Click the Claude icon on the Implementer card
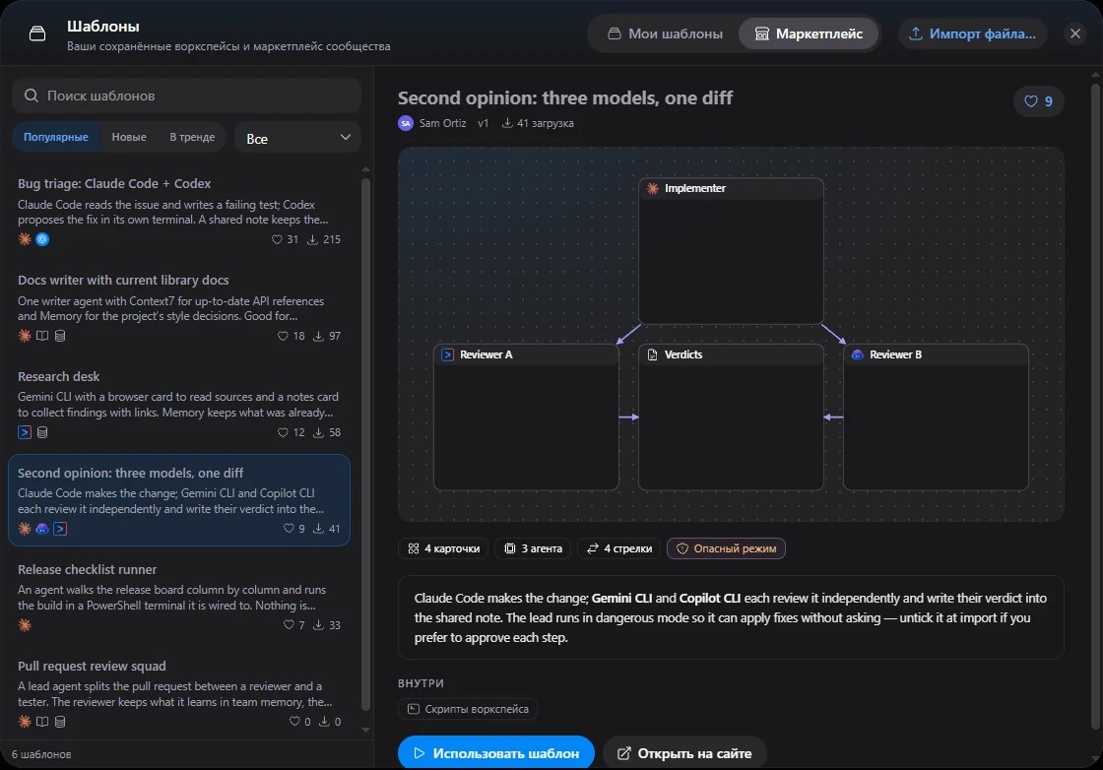The width and height of the screenshot is (1103, 770). (x=653, y=188)
